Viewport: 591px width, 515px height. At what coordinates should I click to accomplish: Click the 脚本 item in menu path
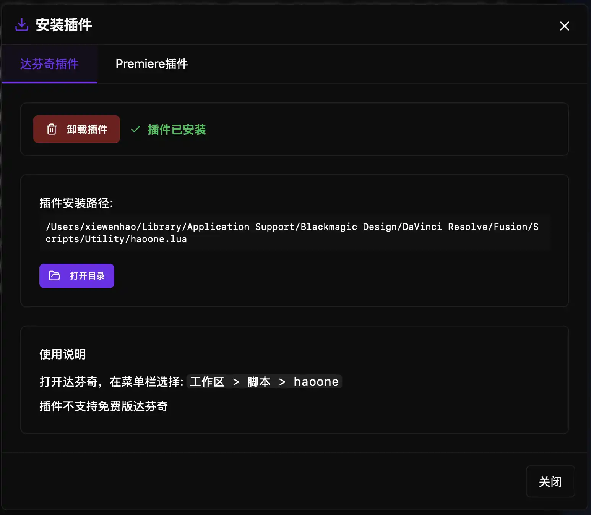click(259, 381)
